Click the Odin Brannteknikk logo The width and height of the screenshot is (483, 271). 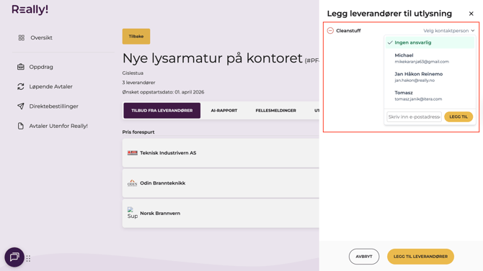tap(132, 183)
